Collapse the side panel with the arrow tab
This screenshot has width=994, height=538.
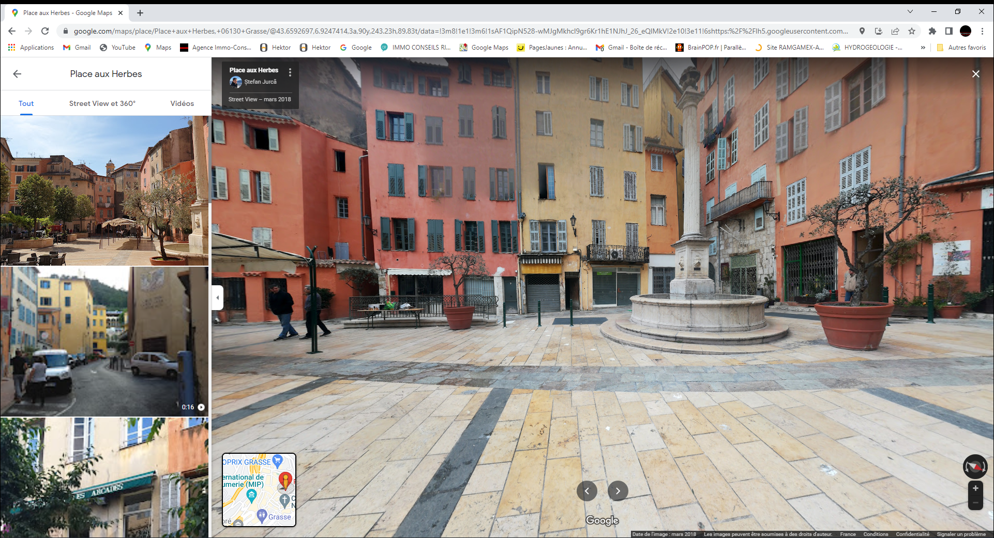pos(218,298)
